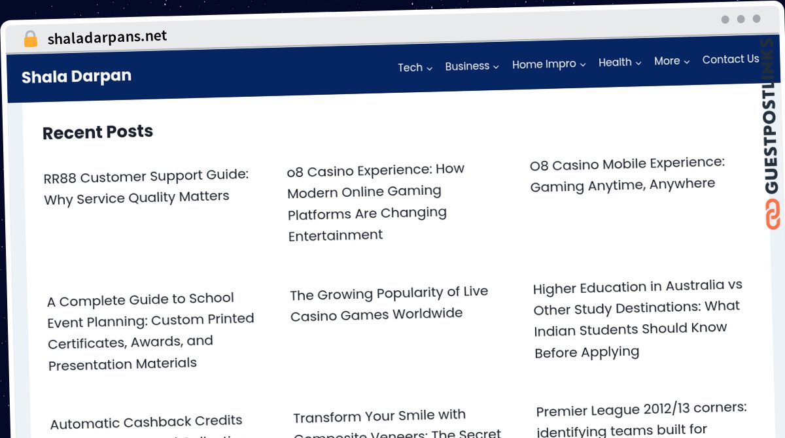Go to the Contact Us page

[x=731, y=59]
